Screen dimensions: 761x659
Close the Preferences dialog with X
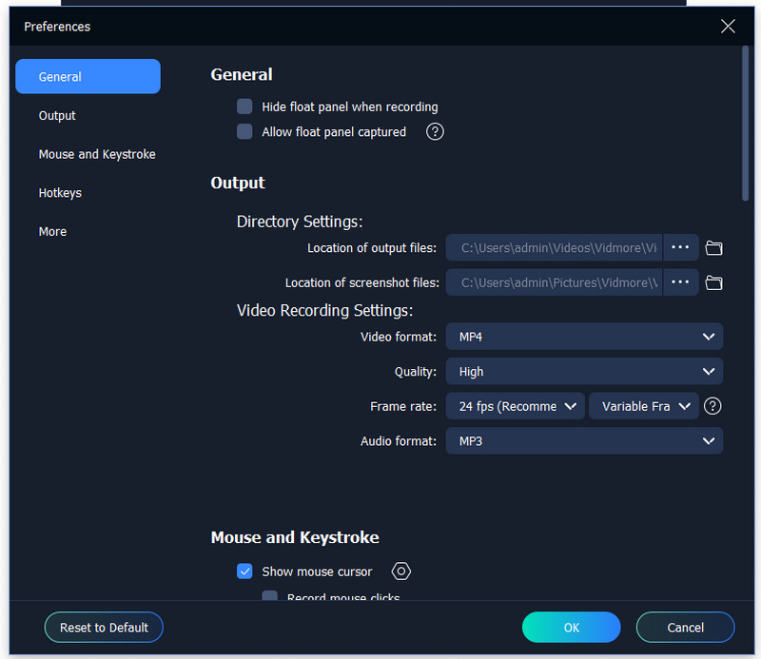(x=728, y=27)
